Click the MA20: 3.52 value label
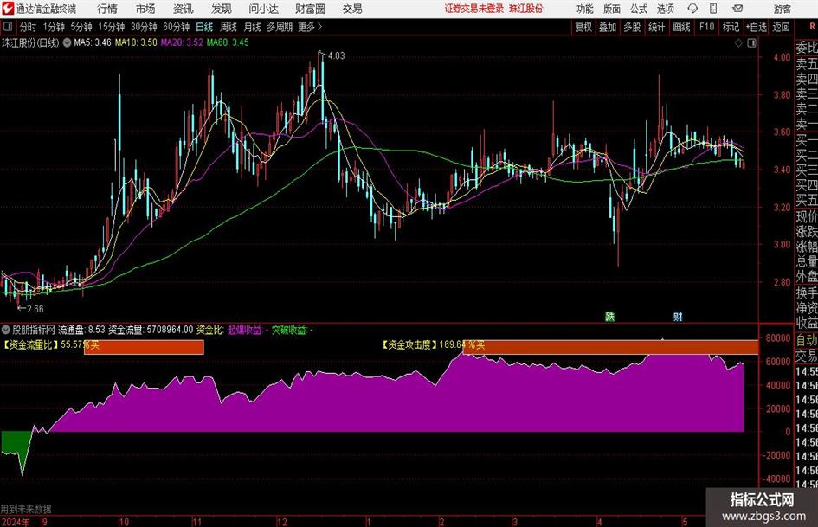 click(182, 42)
